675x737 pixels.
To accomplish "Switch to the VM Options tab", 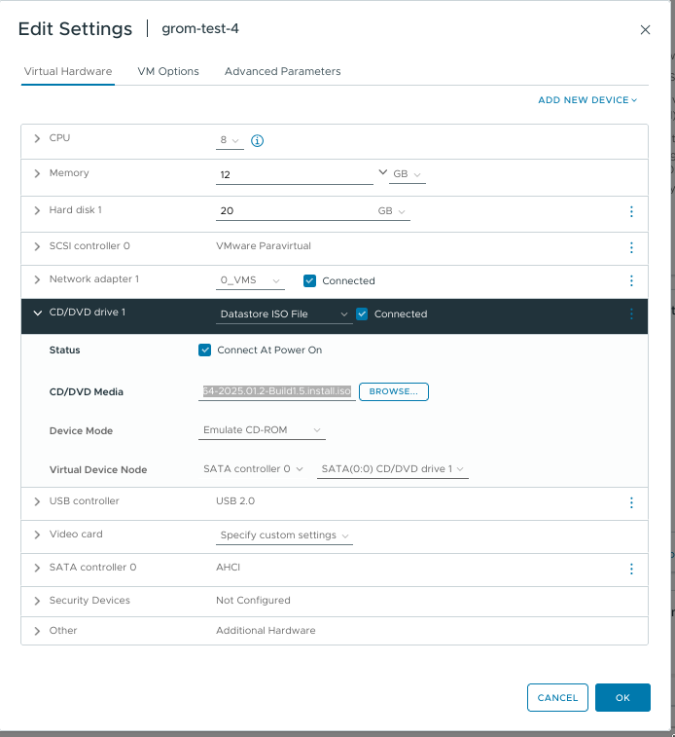I will pyautogui.click(x=168, y=71).
